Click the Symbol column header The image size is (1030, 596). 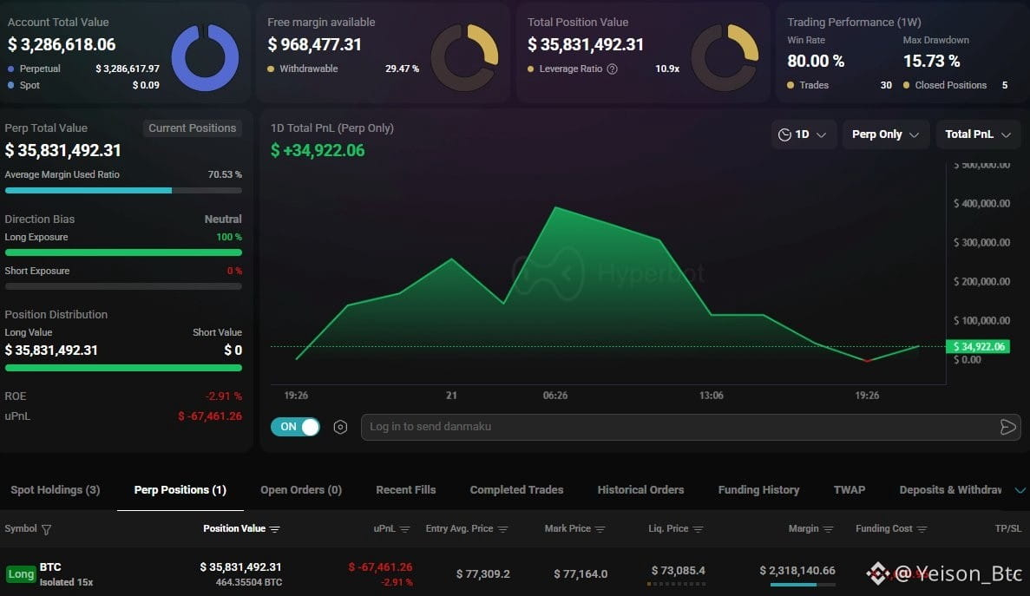(x=21, y=528)
